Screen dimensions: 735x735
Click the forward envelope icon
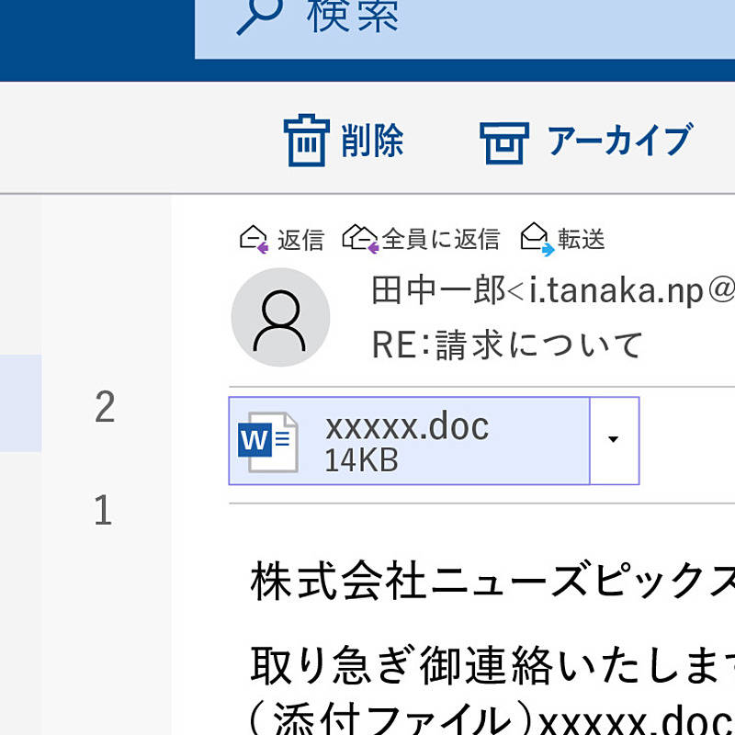pyautogui.click(x=536, y=239)
